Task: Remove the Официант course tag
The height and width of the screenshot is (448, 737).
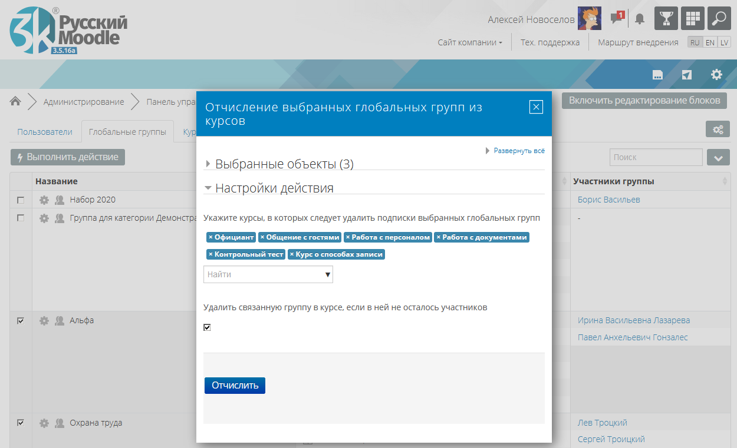Action: click(x=210, y=237)
